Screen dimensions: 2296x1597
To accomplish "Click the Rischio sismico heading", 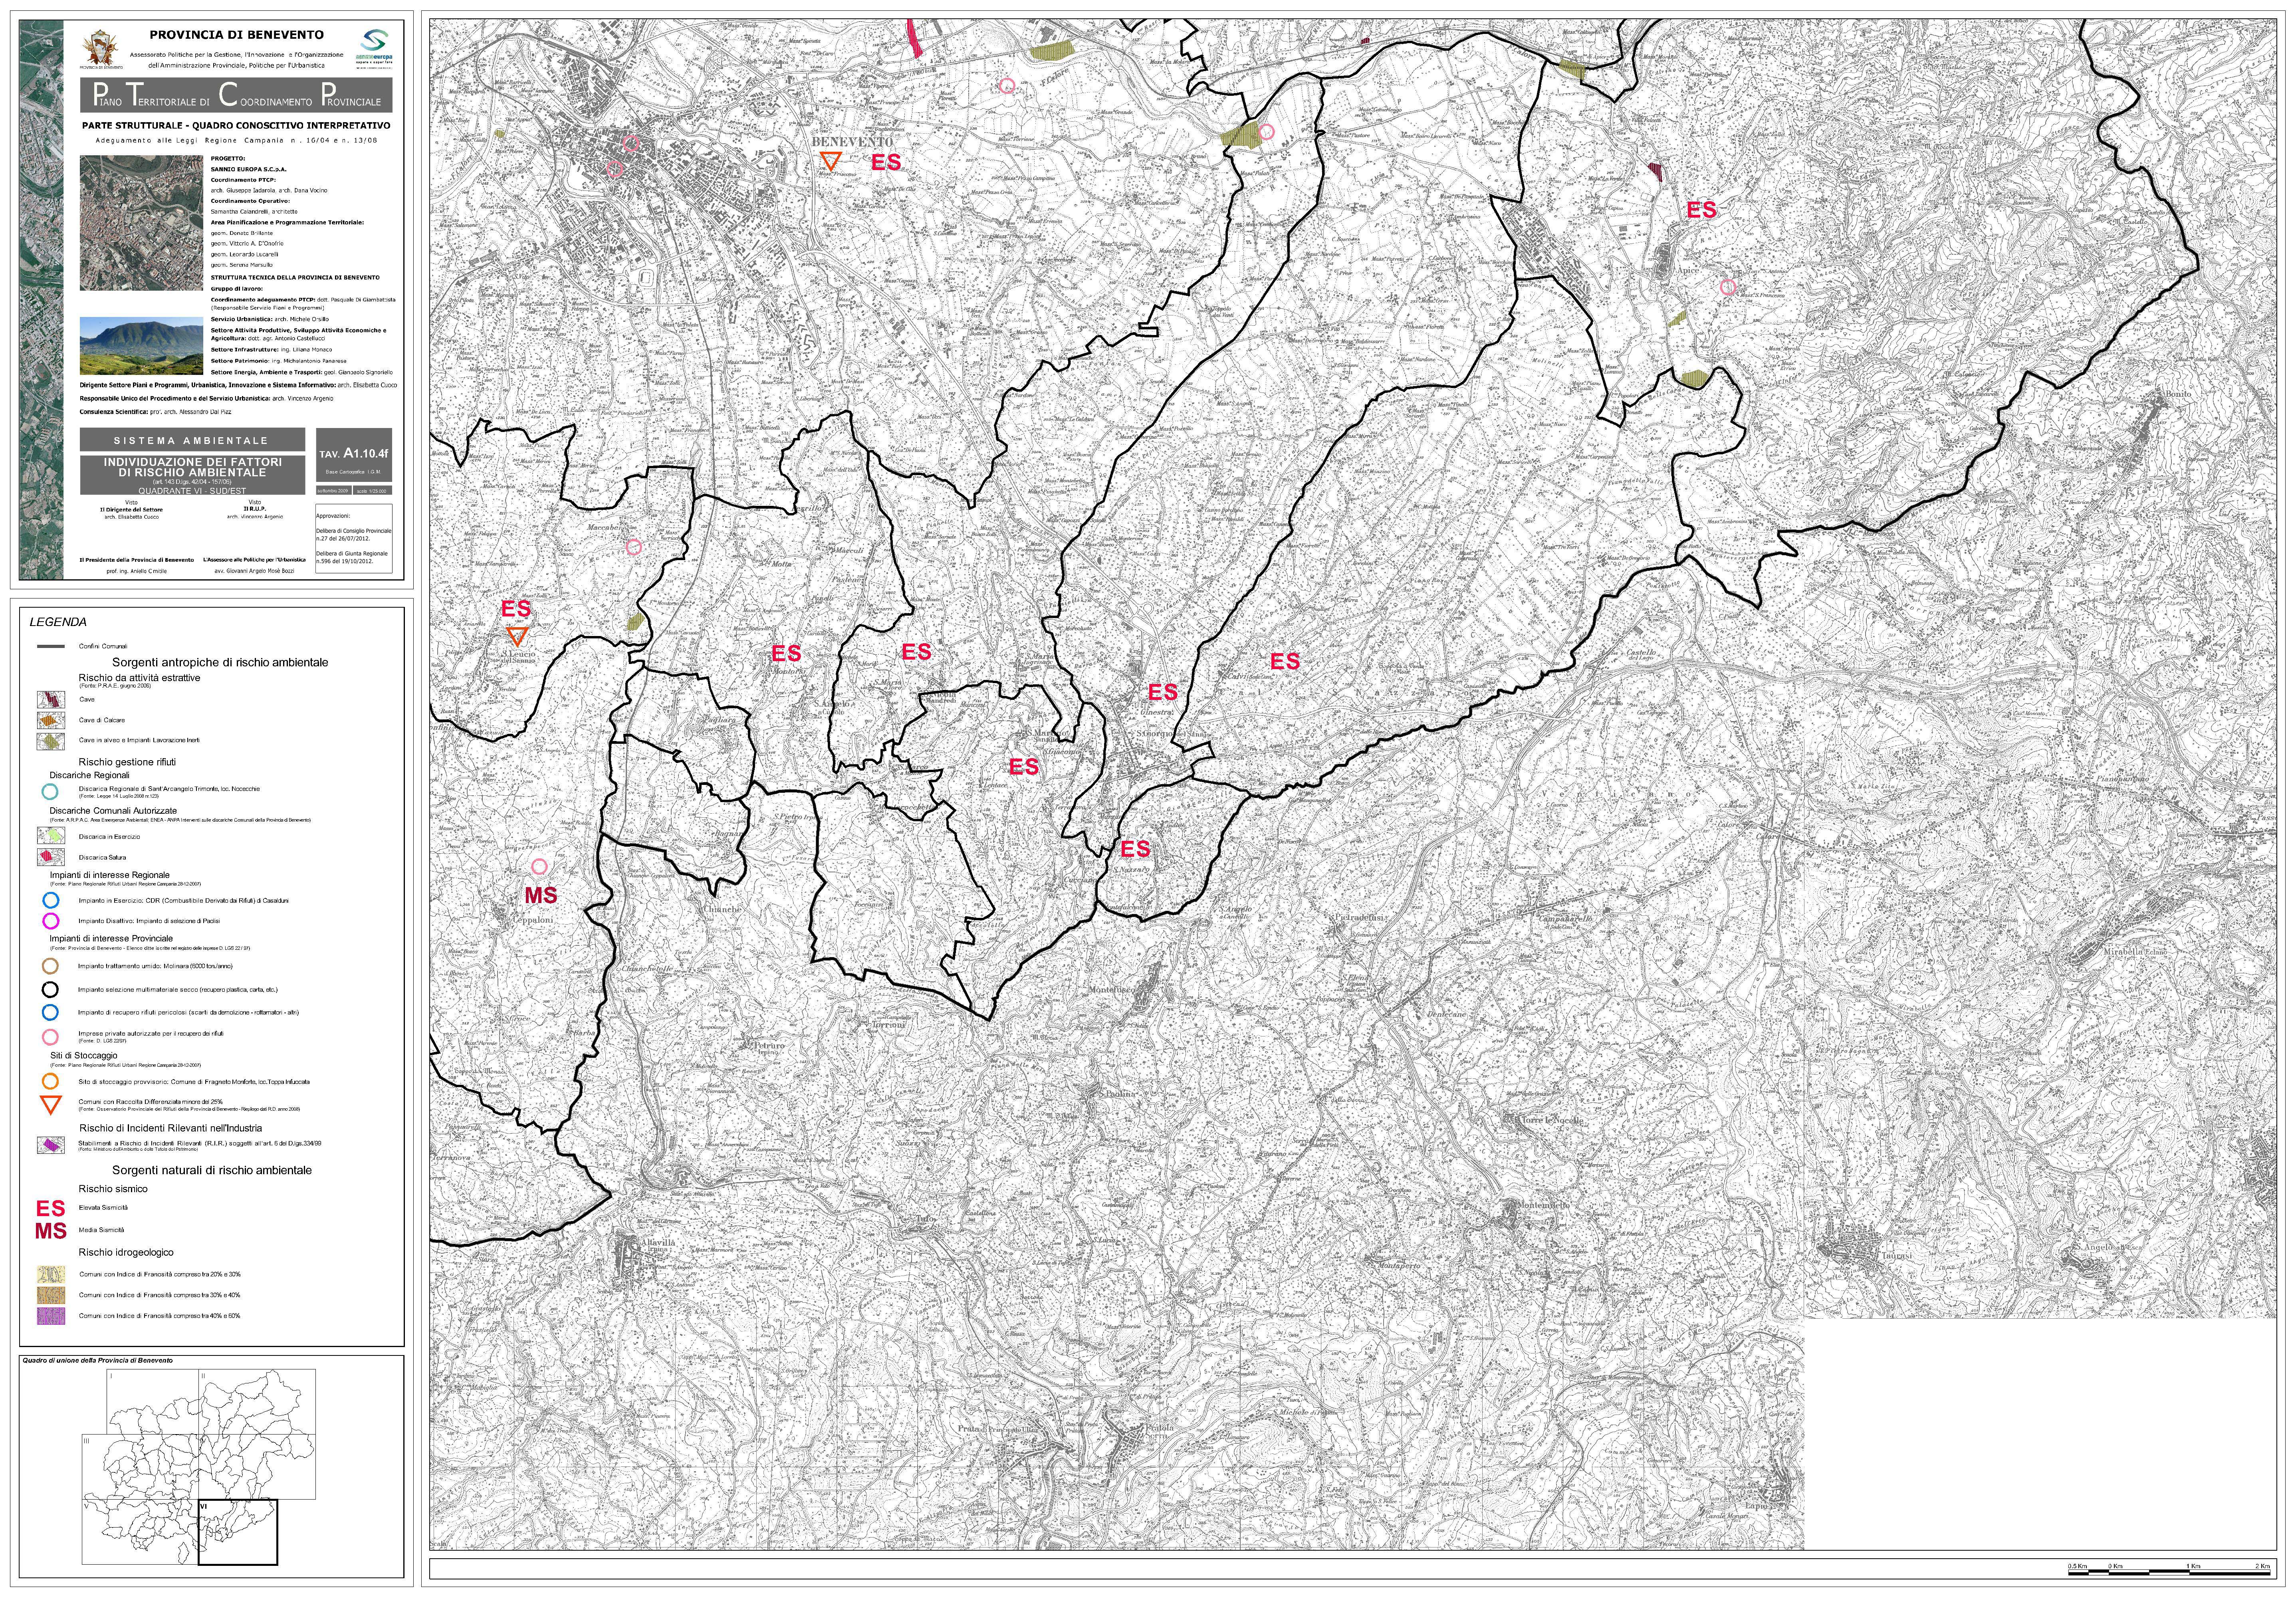I will [113, 1189].
